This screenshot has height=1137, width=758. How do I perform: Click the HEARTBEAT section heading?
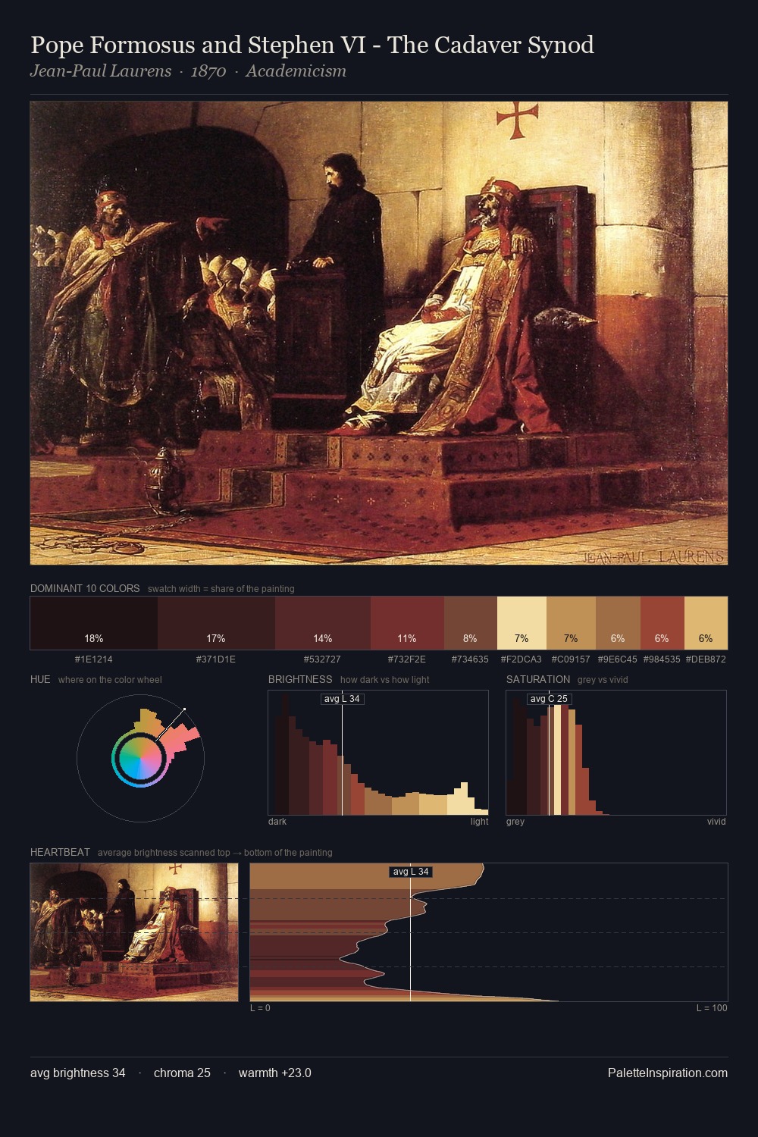click(x=60, y=852)
